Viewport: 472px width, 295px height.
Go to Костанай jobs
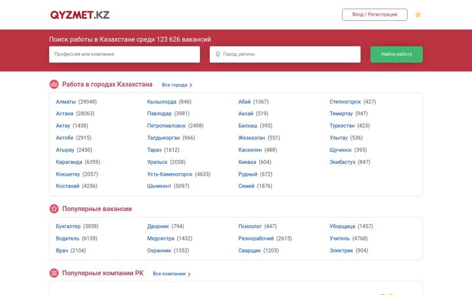click(x=68, y=186)
